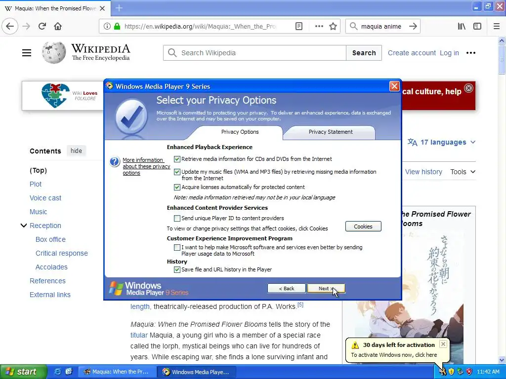Click the 'maquia anime' browser search box
Screen dimensions: 506x379
381,27
